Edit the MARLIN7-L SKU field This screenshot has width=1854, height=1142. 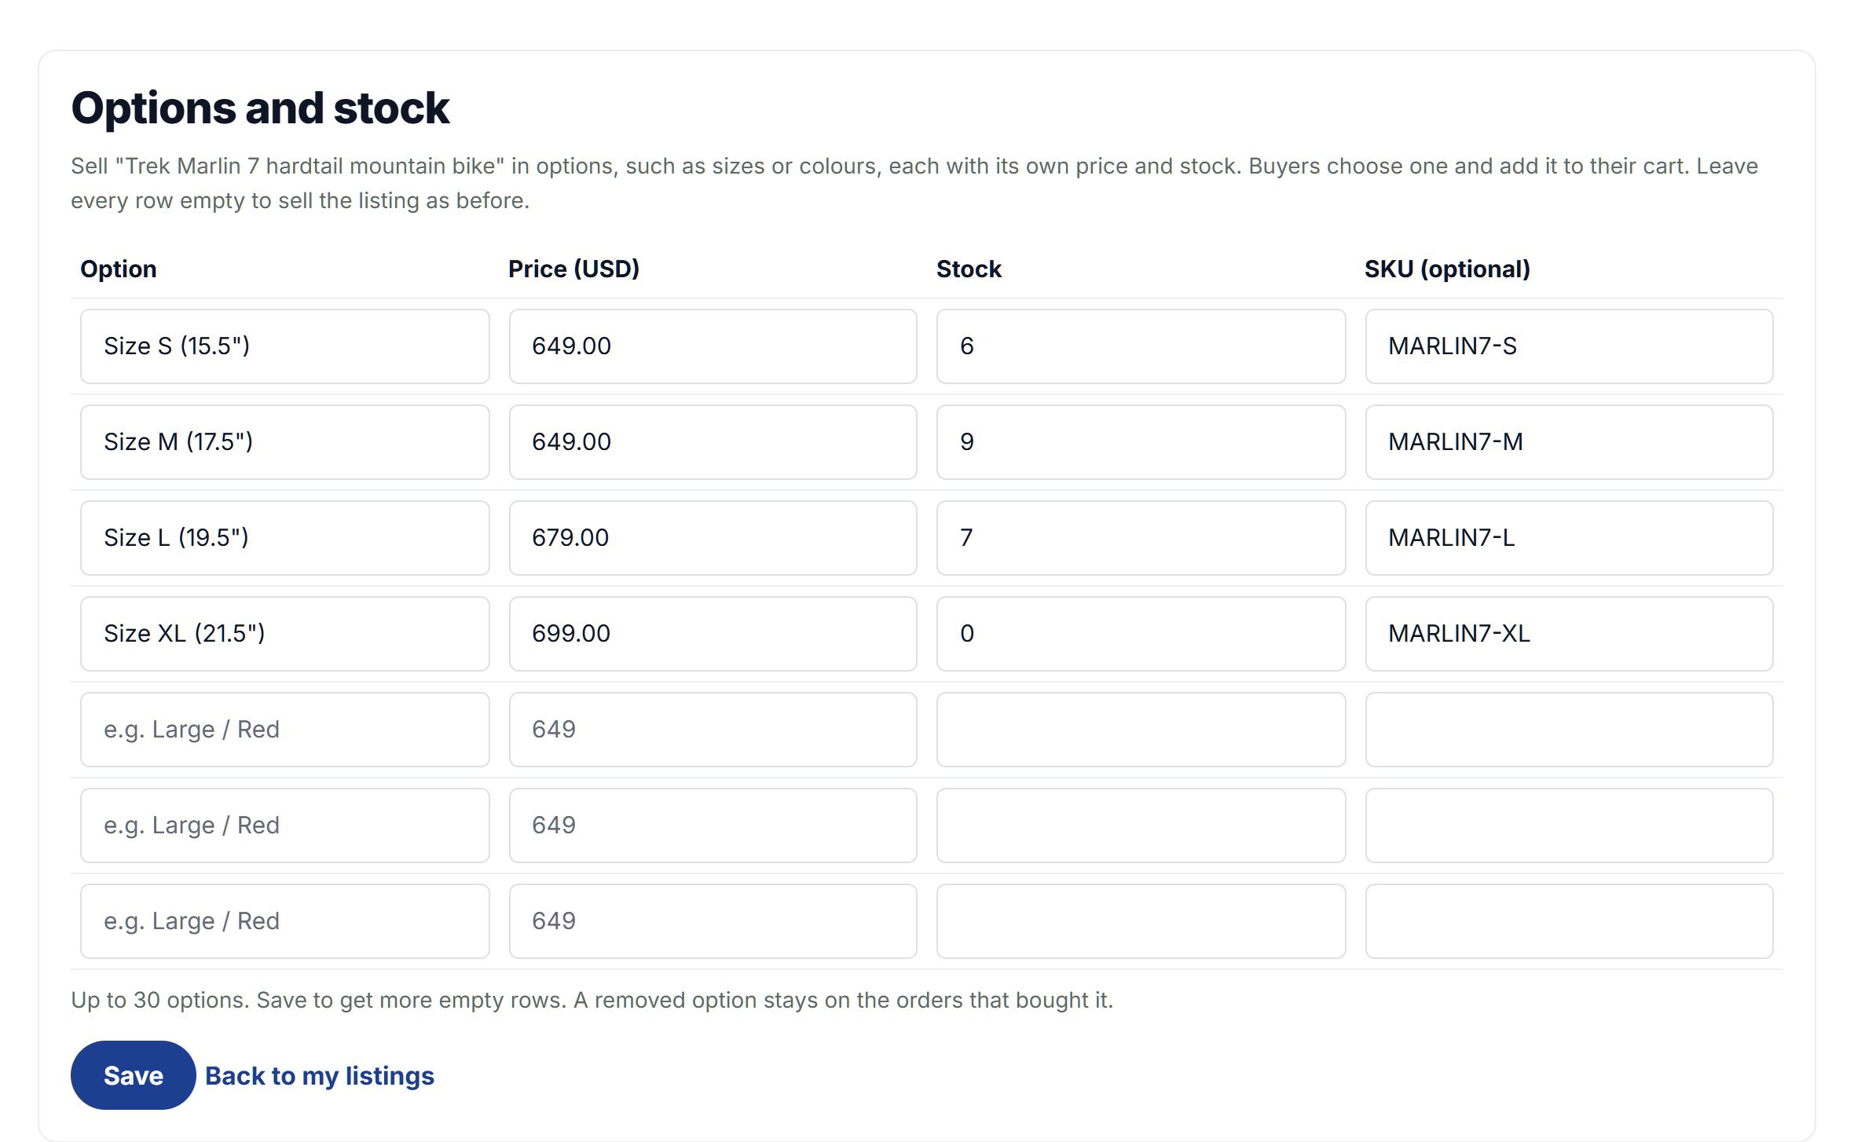click(x=1569, y=538)
